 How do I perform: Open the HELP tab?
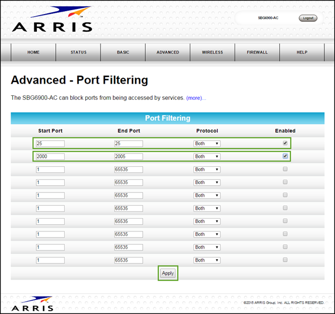(302, 52)
